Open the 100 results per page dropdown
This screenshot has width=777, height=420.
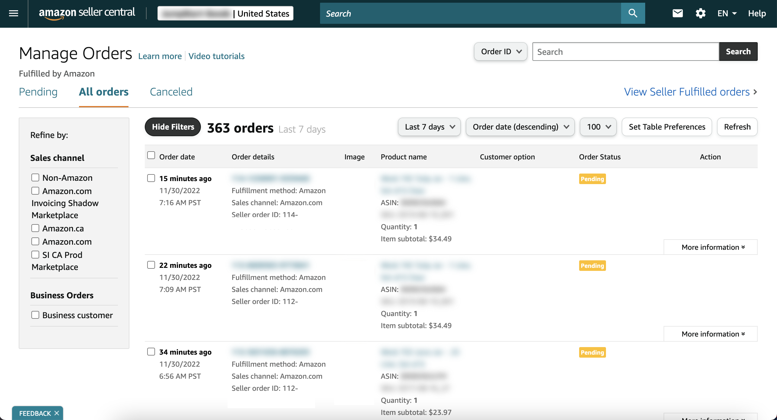tap(598, 127)
